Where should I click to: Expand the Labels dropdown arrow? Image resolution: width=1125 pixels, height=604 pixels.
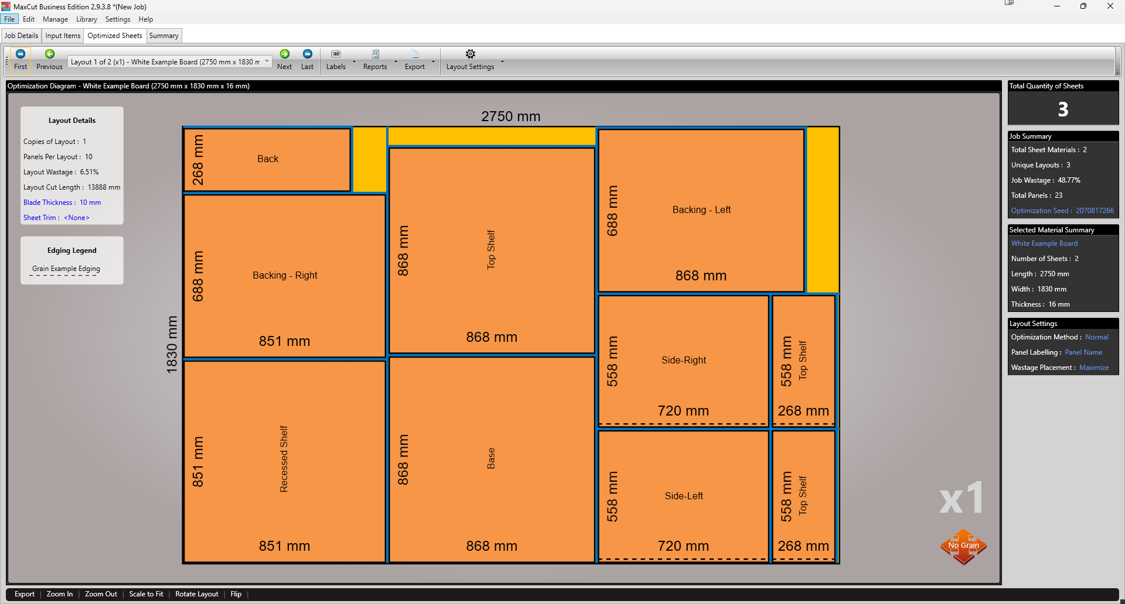point(354,61)
